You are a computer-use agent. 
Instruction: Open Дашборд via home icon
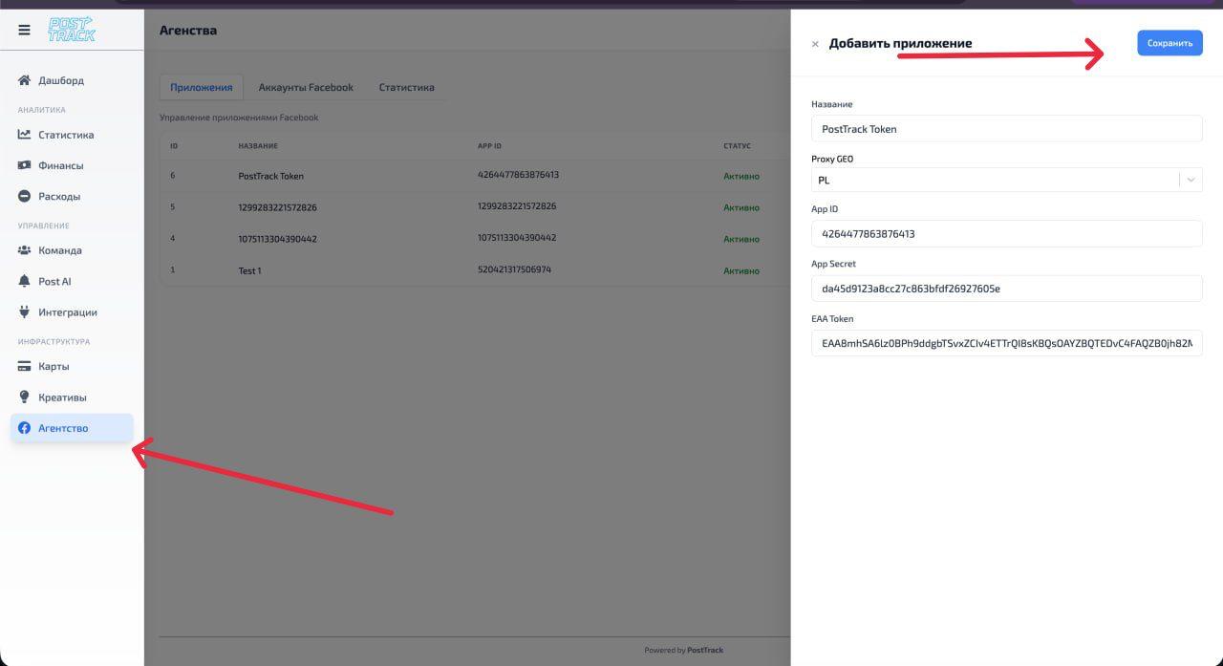pyautogui.click(x=25, y=80)
